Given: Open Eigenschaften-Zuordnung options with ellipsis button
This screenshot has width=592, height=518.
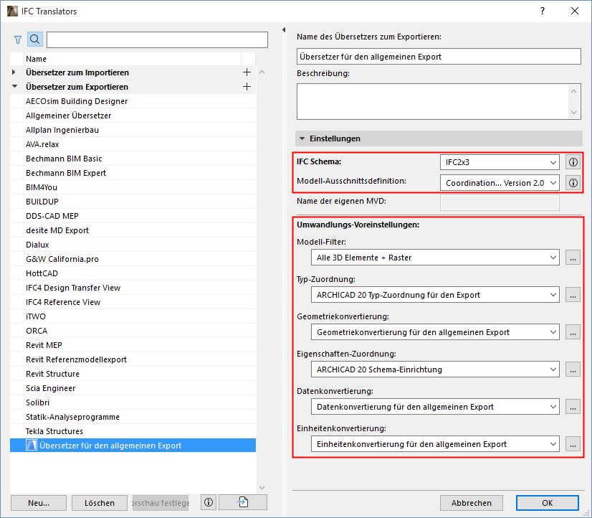Looking at the screenshot, I should click(573, 369).
